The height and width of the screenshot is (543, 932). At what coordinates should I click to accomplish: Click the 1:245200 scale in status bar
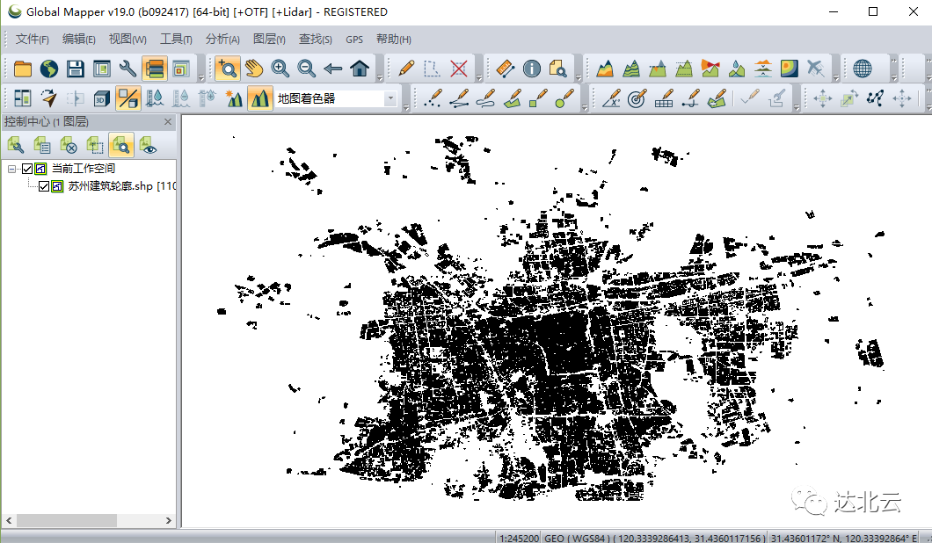[519, 538]
